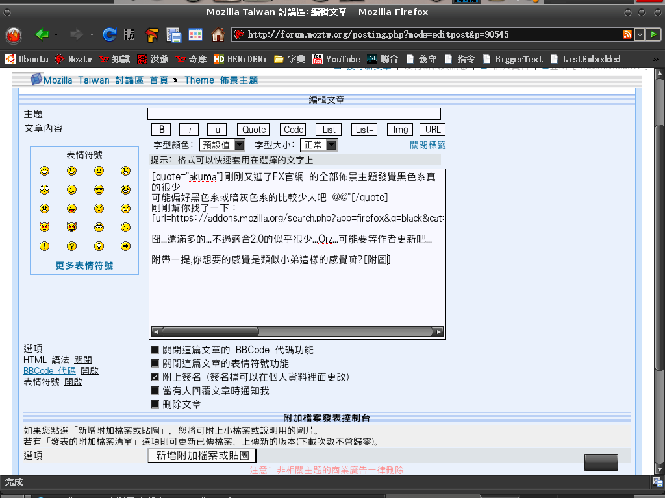Click the RSS feed icon in address bar

click(627, 34)
